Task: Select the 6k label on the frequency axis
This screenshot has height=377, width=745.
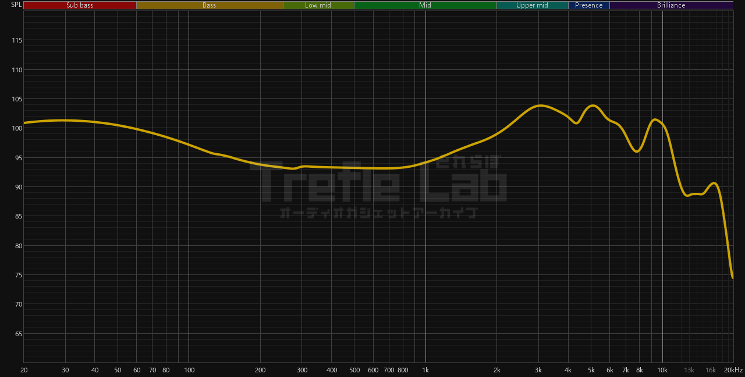Action: pyautogui.click(x=610, y=370)
